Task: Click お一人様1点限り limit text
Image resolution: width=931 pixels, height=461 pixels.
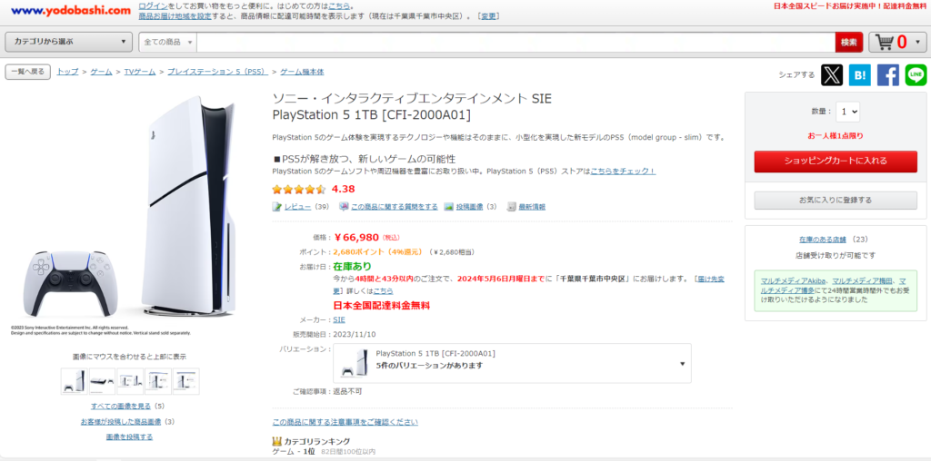Action: tap(836, 136)
